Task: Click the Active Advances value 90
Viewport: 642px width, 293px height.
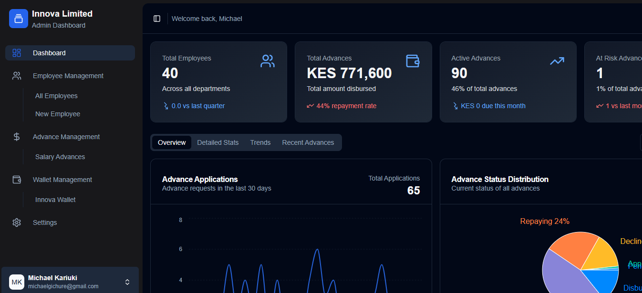Action: [x=459, y=73]
